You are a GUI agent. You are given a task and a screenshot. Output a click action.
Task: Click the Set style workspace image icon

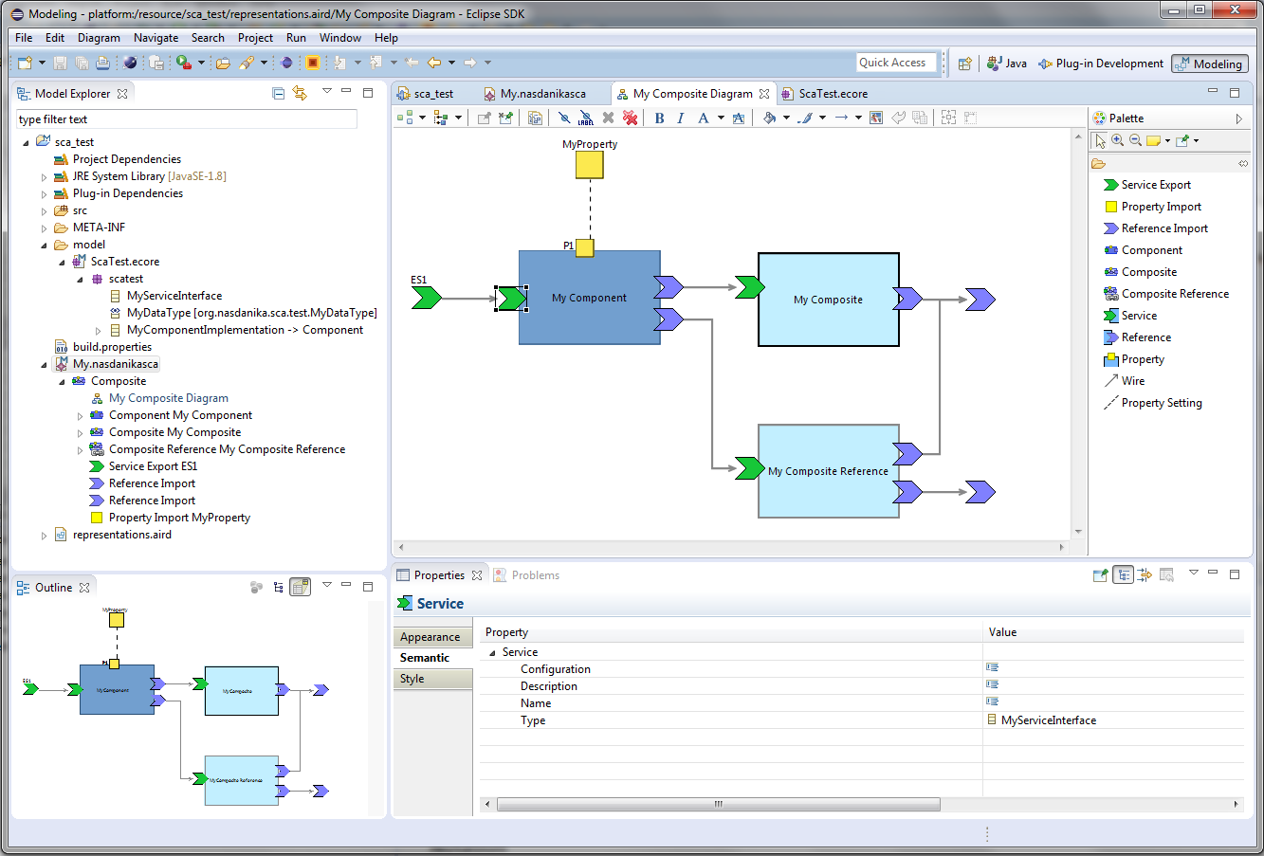(x=876, y=118)
